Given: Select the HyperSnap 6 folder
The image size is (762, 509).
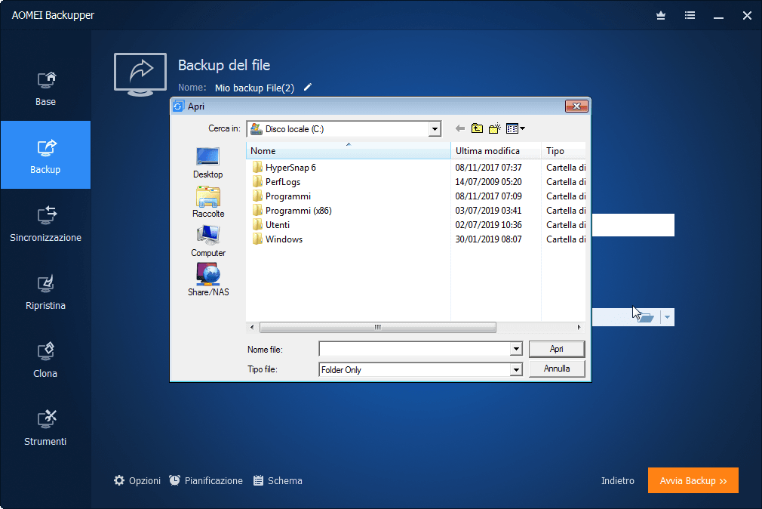Looking at the screenshot, I should pos(284,168).
